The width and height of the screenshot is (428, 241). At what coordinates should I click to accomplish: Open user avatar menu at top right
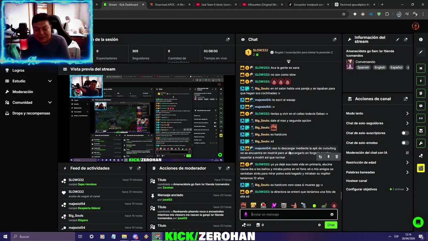(x=415, y=26)
